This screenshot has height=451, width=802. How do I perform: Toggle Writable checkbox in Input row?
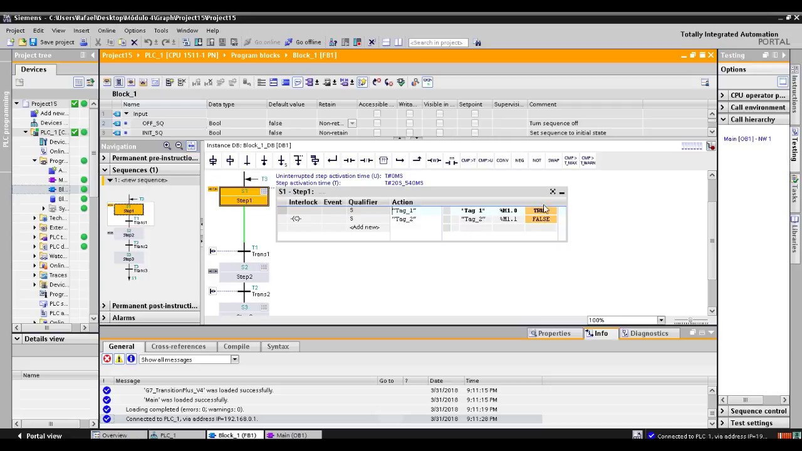(x=409, y=114)
